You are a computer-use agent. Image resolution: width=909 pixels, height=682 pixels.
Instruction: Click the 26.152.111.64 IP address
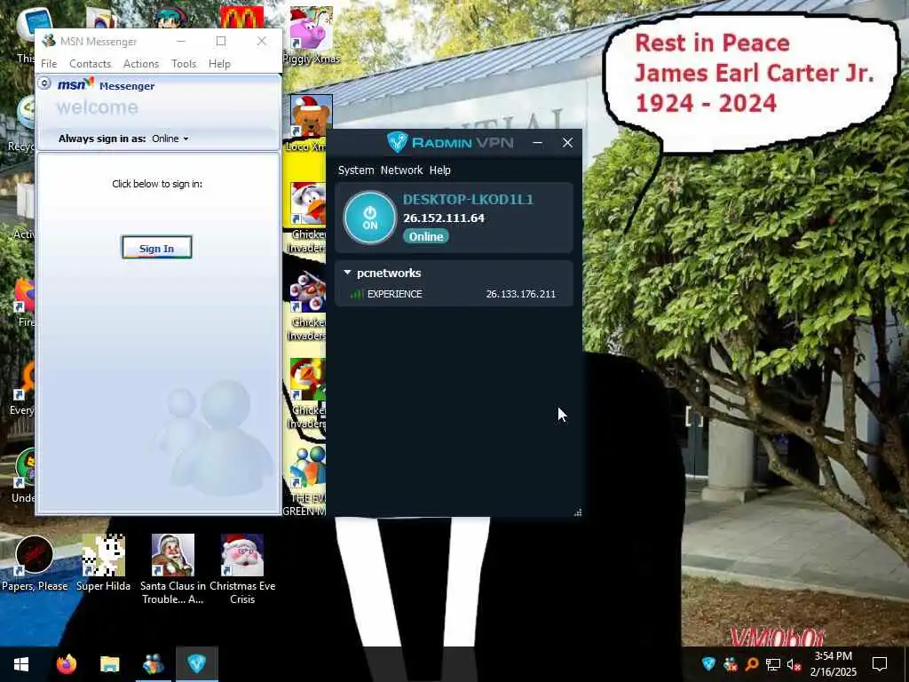pyautogui.click(x=444, y=218)
